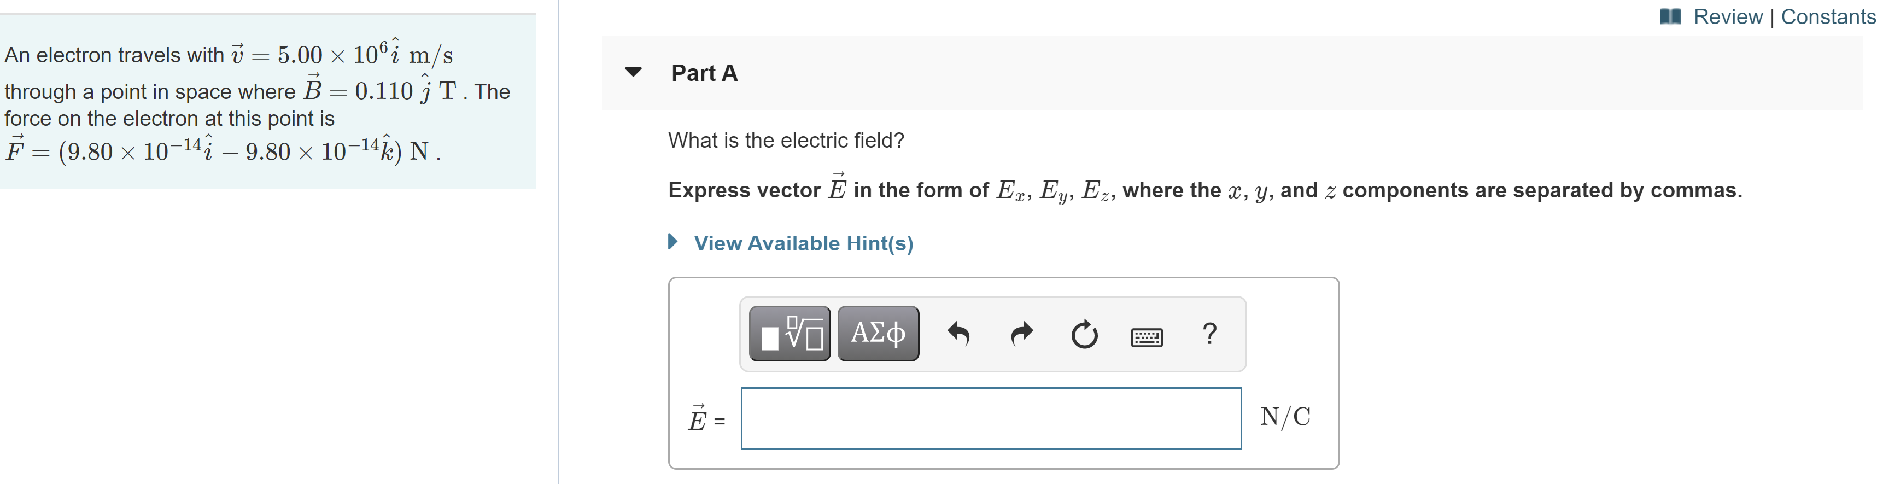Click the Review book icon
Image resolution: width=1883 pixels, height=484 pixels.
[x=1670, y=16]
